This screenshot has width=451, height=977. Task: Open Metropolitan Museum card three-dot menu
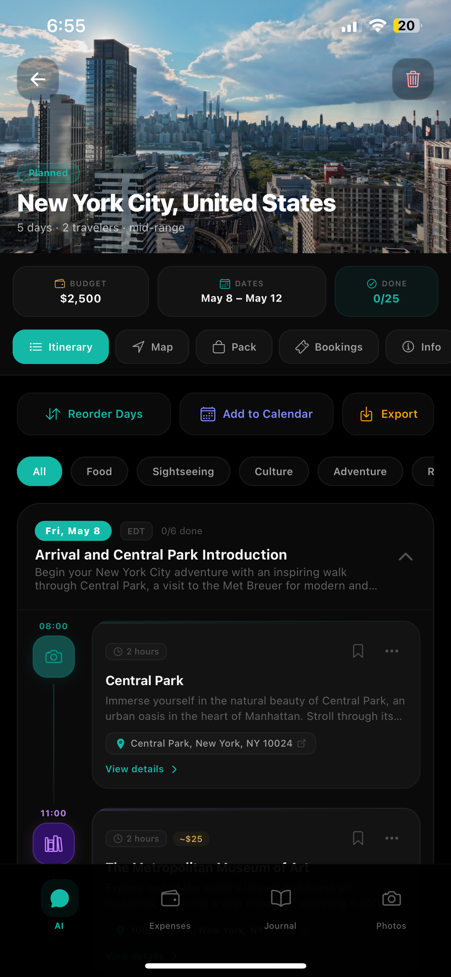click(x=392, y=838)
